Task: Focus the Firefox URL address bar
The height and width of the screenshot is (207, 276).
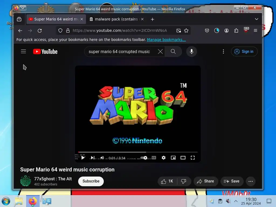Action: pyautogui.click(x=123, y=31)
